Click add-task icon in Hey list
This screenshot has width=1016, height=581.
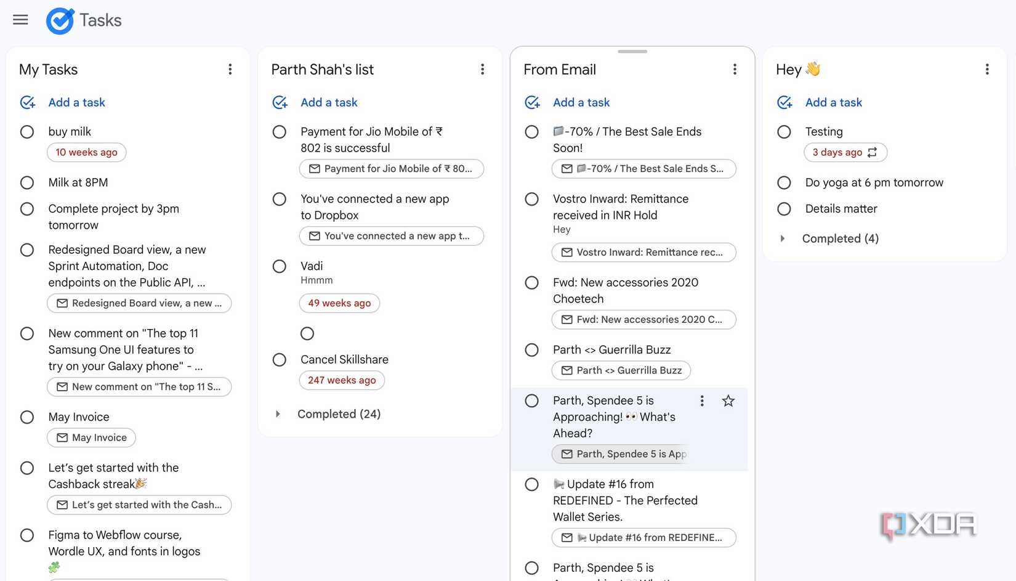tap(785, 103)
